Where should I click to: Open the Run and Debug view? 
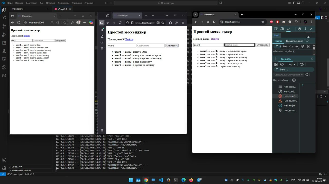point(4,35)
